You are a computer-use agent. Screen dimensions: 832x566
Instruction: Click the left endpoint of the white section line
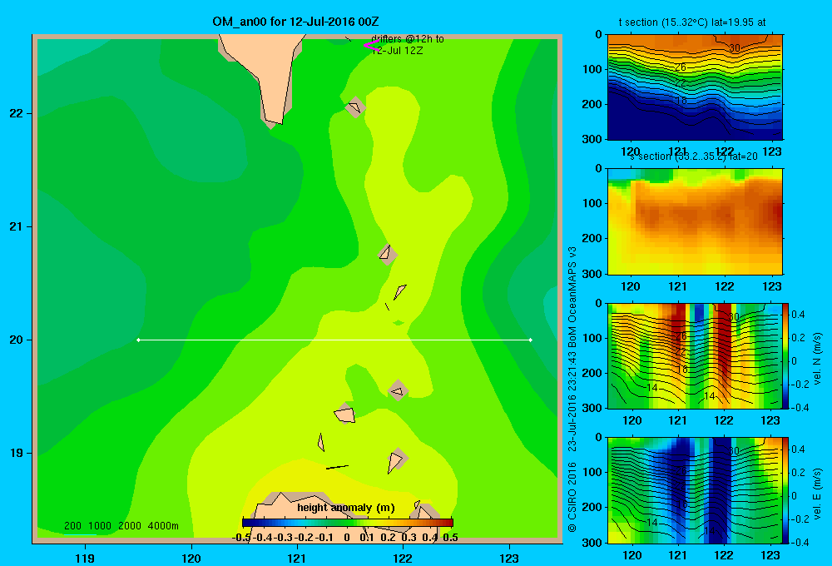coord(138,340)
